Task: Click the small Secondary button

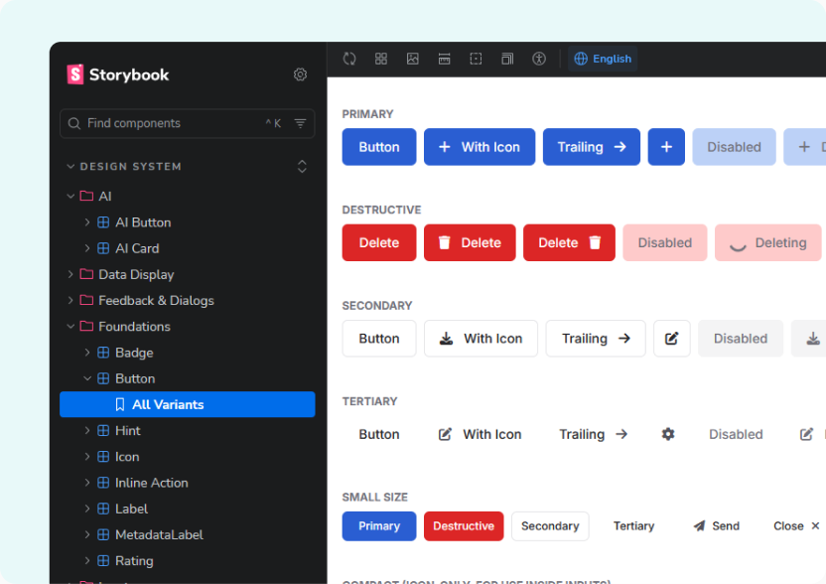Action: click(550, 526)
